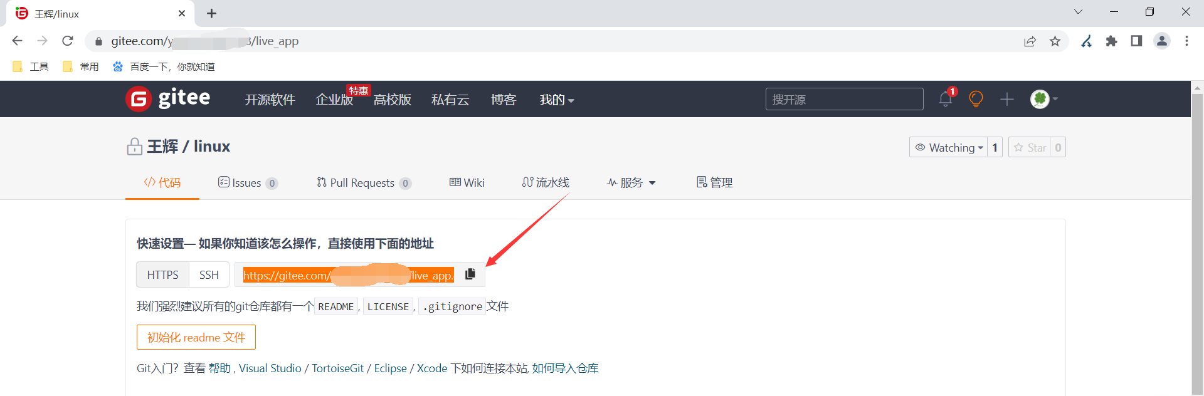Screen dimensions: 1204x396
Task: Click 初始化 readme 文件 button
Action: tap(196, 337)
